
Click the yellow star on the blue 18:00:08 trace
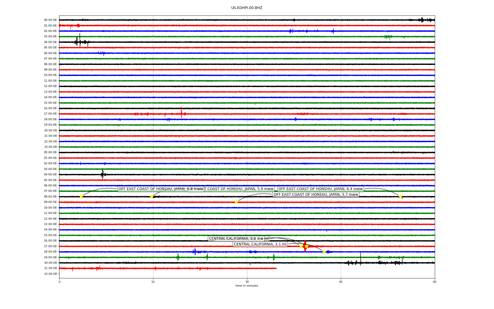(324, 252)
